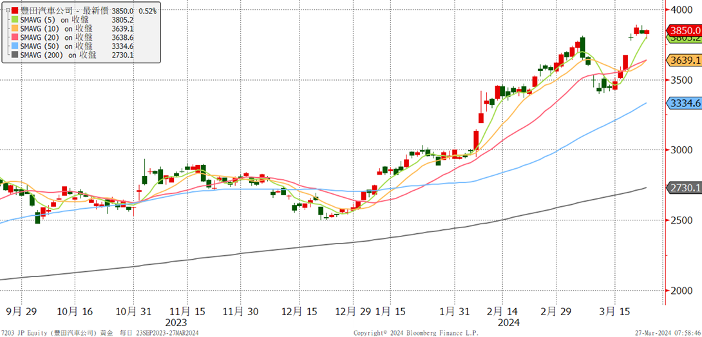Click the 9月 29 date axis label
Screen dimensions: 702x337
[22, 311]
